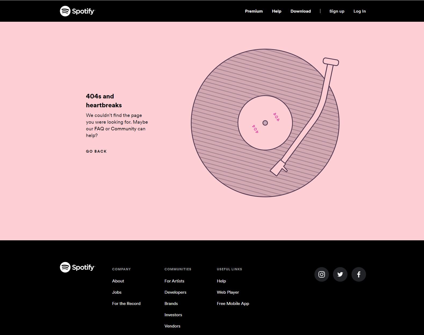424x335 pixels.
Task: Launch the Web Player link
Action: [228, 292]
